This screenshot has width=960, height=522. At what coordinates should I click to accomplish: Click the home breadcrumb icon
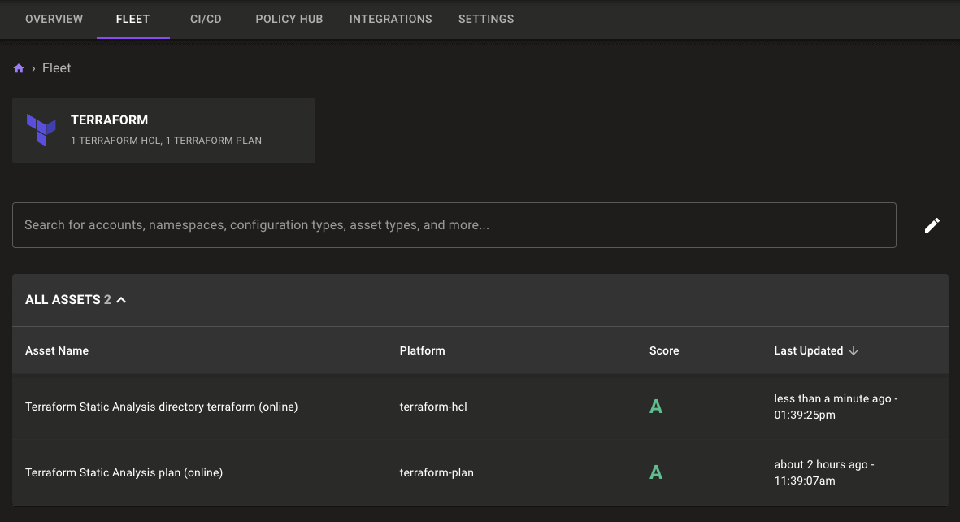pyautogui.click(x=18, y=67)
